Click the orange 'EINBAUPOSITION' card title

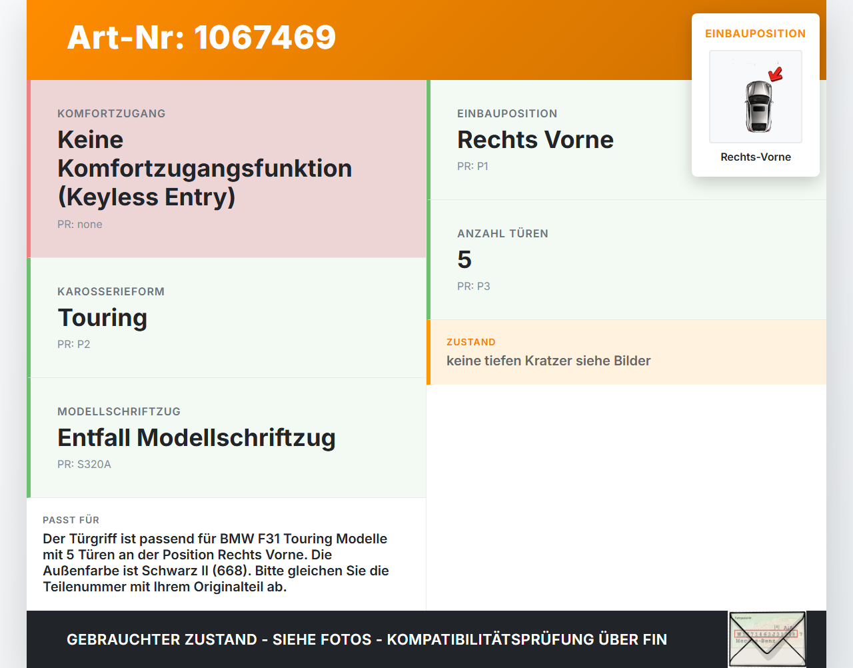(x=756, y=33)
